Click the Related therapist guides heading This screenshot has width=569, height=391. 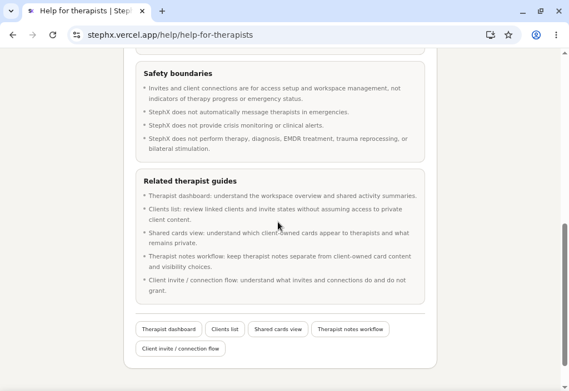tap(190, 181)
